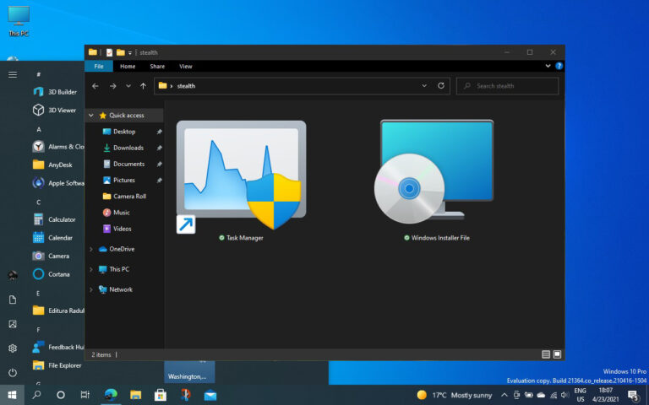Toggle the Start menu hamburger navigation
This screenshot has height=405, width=649.
[x=13, y=74]
